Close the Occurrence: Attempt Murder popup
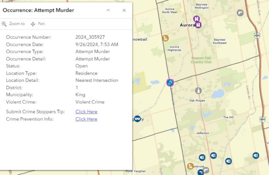 tap(124, 10)
